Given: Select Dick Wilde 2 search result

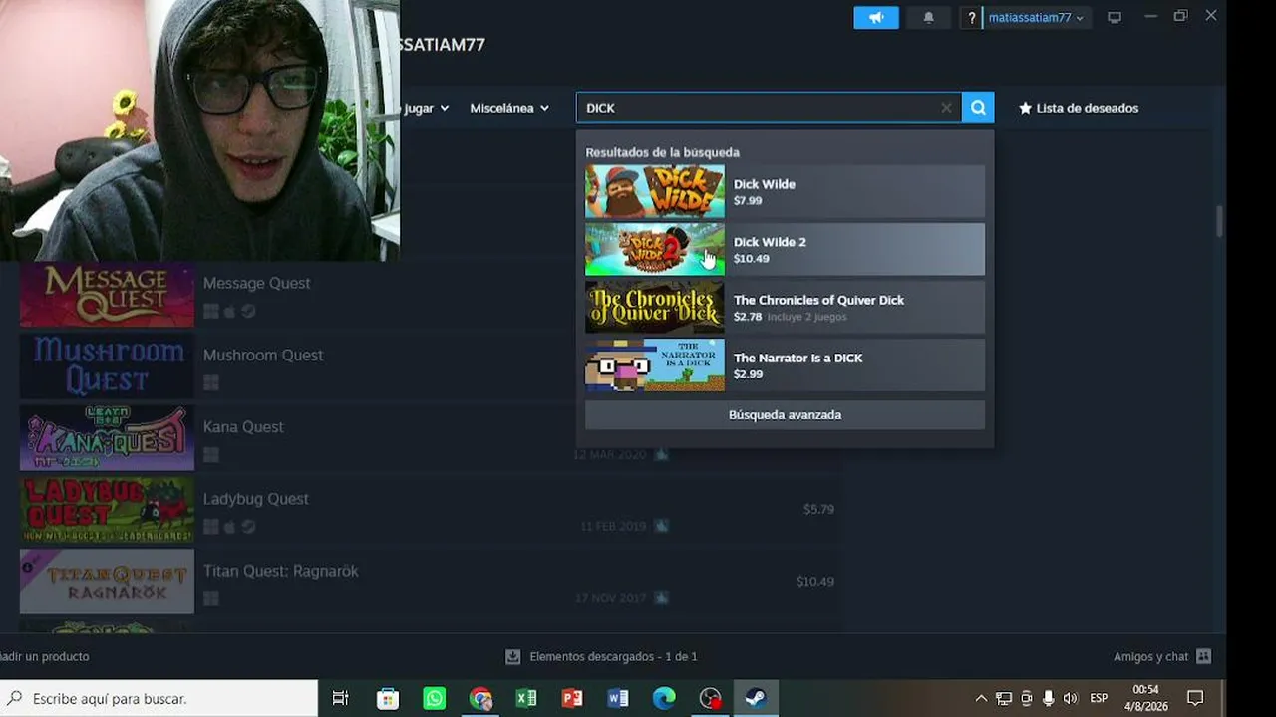Looking at the screenshot, I should click(x=785, y=250).
